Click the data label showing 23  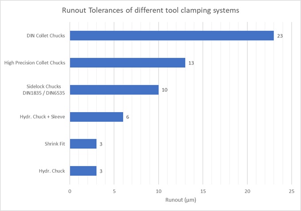(280, 36)
